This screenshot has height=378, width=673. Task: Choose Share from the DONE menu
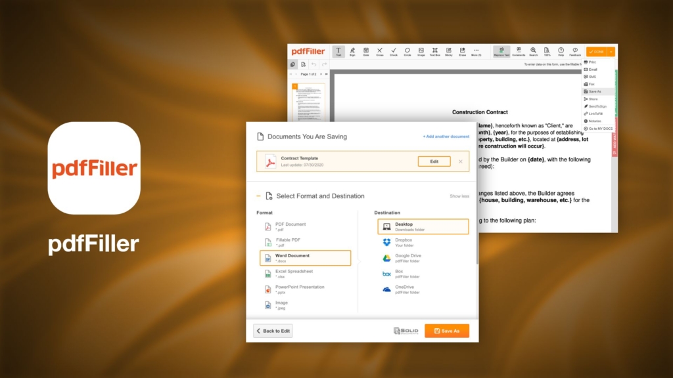[598, 99]
